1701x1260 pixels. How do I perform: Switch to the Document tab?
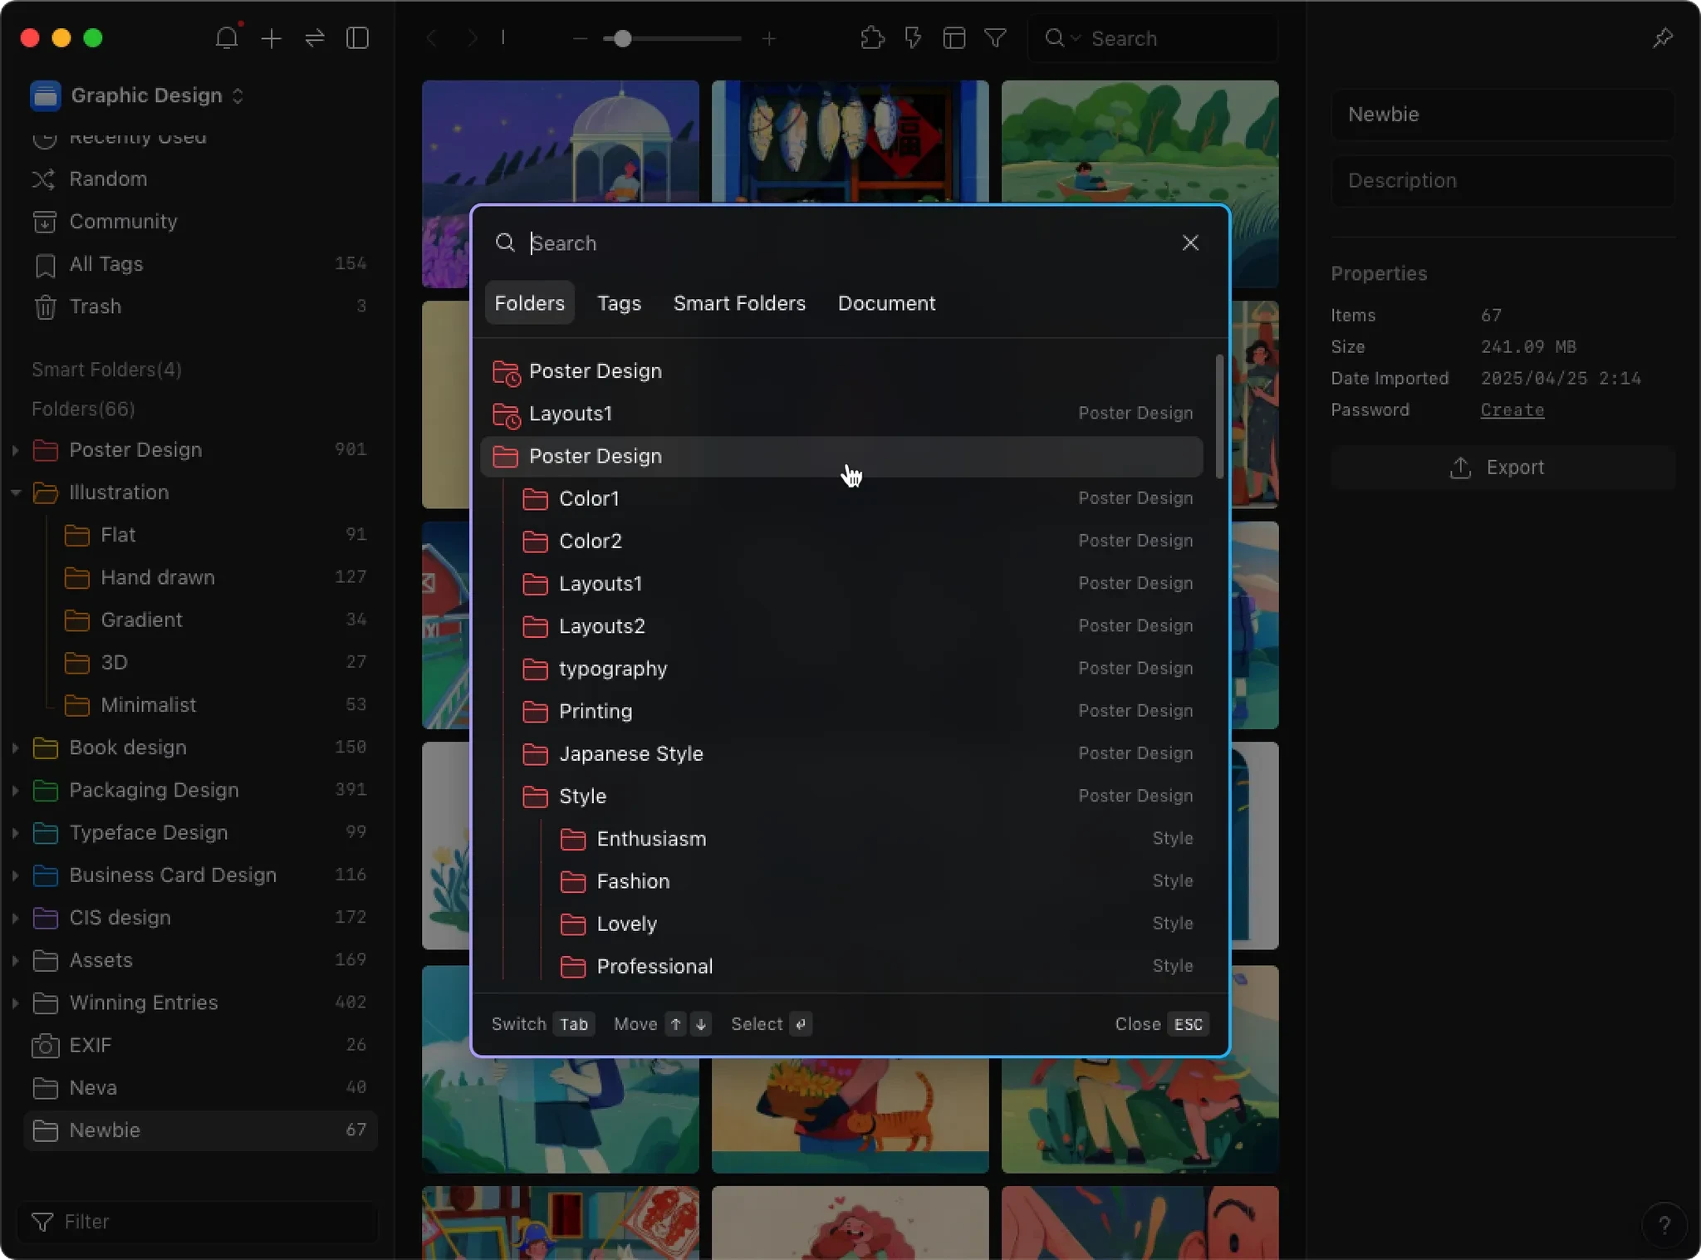click(886, 303)
